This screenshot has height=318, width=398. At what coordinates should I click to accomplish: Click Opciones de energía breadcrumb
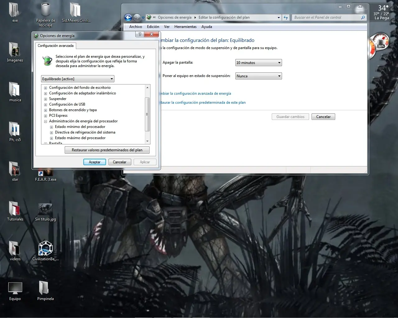[175, 17]
